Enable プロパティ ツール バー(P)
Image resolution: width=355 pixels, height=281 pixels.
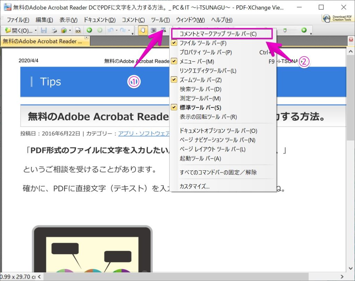tap(223, 52)
